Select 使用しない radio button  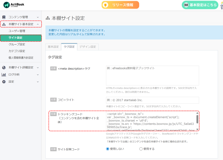pos(107,149)
